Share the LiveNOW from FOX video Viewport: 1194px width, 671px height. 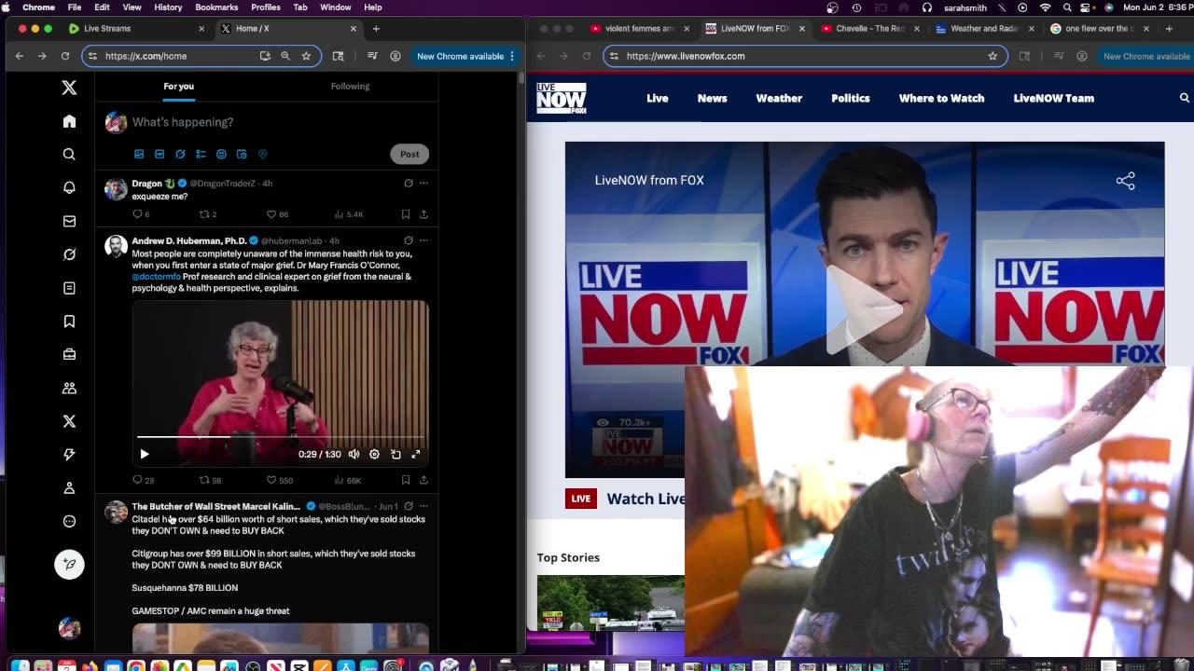point(1126,181)
